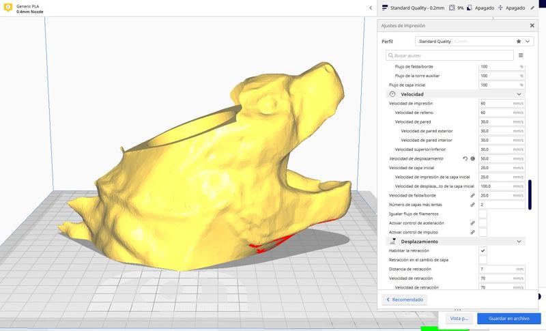Collapse the Velocidad section
This screenshot has height=331, width=546.
point(519,93)
